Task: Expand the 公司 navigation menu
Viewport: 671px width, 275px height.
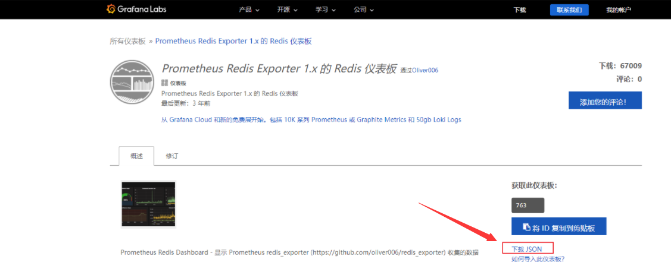Action: [x=364, y=10]
